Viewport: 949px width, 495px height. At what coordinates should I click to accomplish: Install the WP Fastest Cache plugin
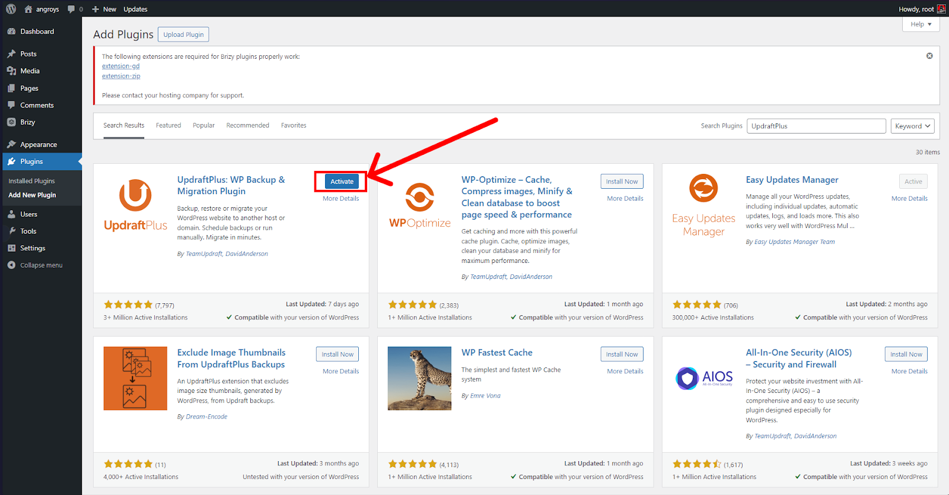(x=622, y=354)
